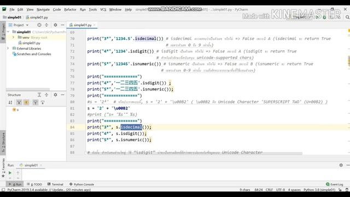
Task: Open Run panel settings gear
Action: pos(341,165)
